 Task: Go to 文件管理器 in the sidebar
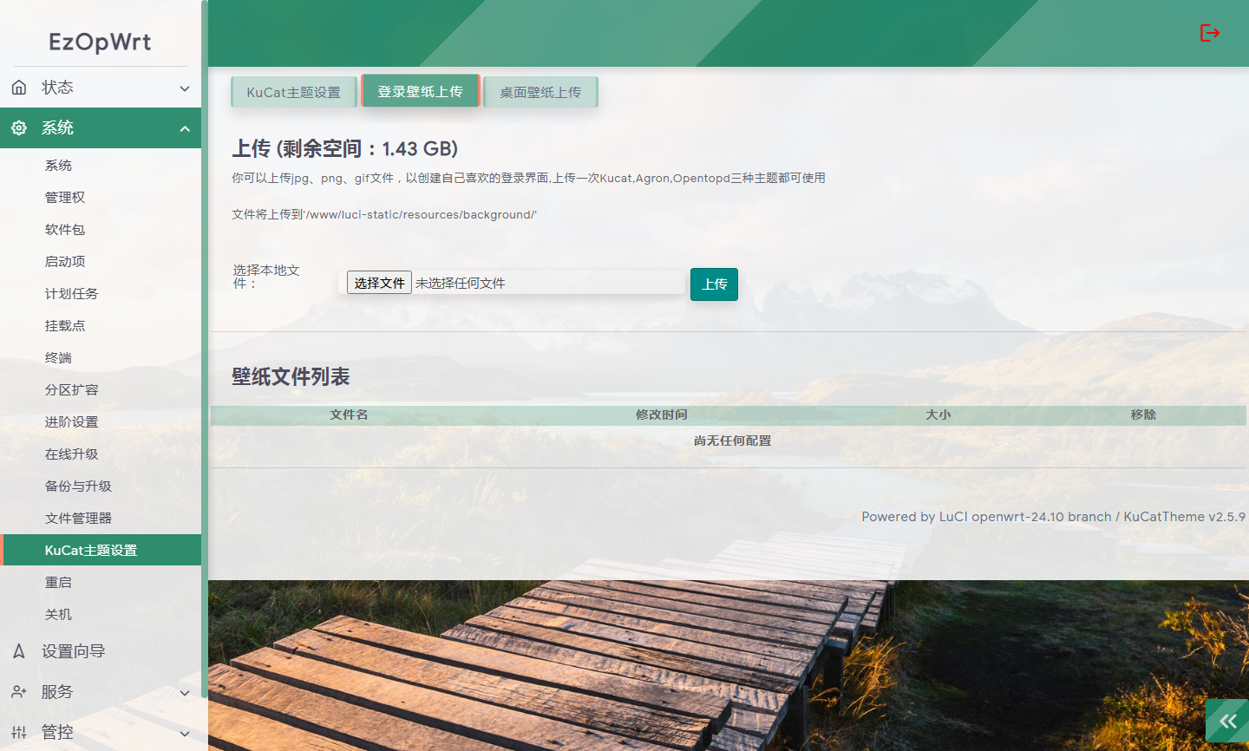pos(78,519)
